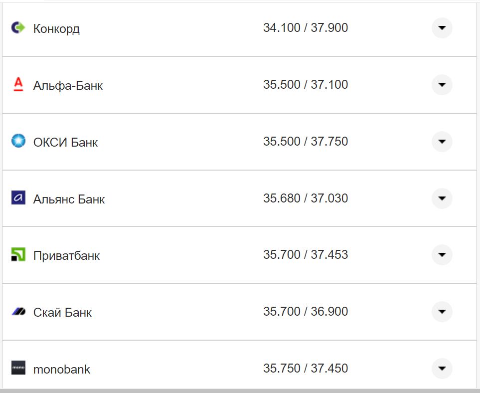
Task: Click Скай Банк rate 35.700 / 36.900
Action: 305,312
